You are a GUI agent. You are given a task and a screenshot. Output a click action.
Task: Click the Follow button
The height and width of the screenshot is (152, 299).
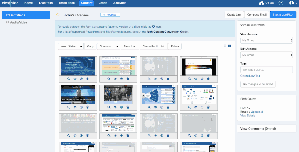tap(110, 15)
